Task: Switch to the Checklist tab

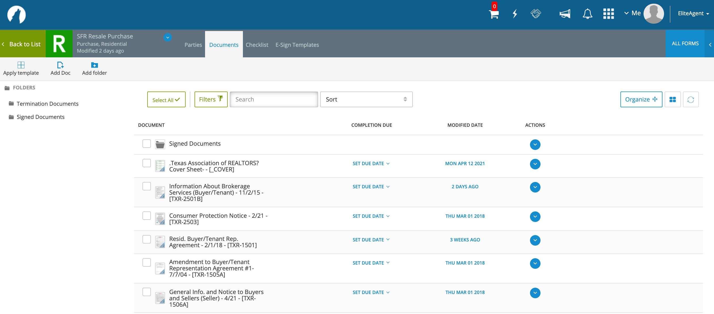Action: click(257, 45)
